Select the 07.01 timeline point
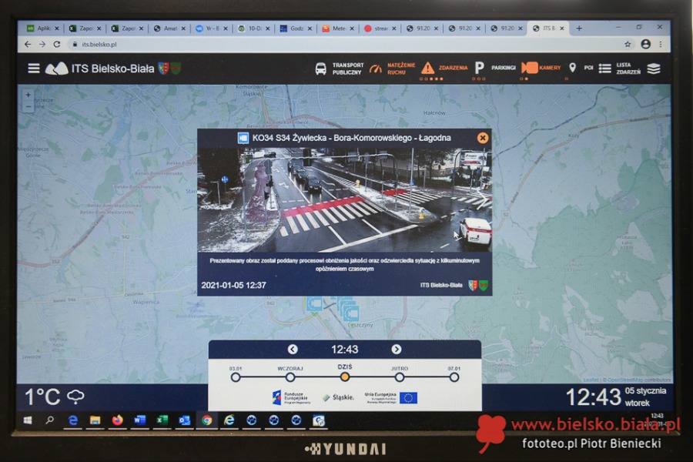 tap(454, 377)
